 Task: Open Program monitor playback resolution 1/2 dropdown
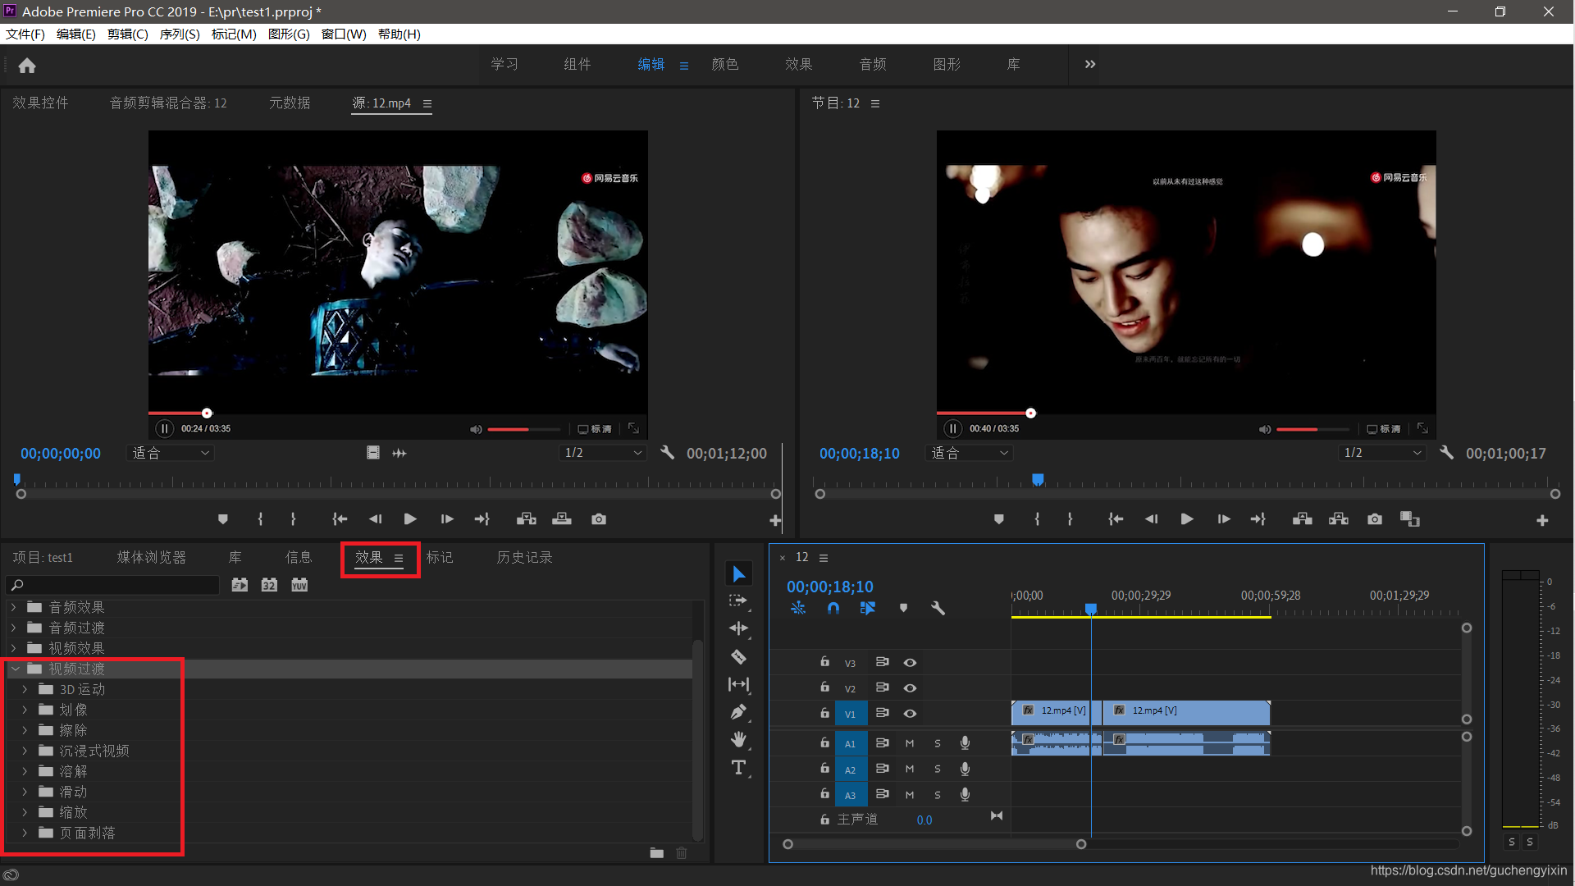[1383, 453]
